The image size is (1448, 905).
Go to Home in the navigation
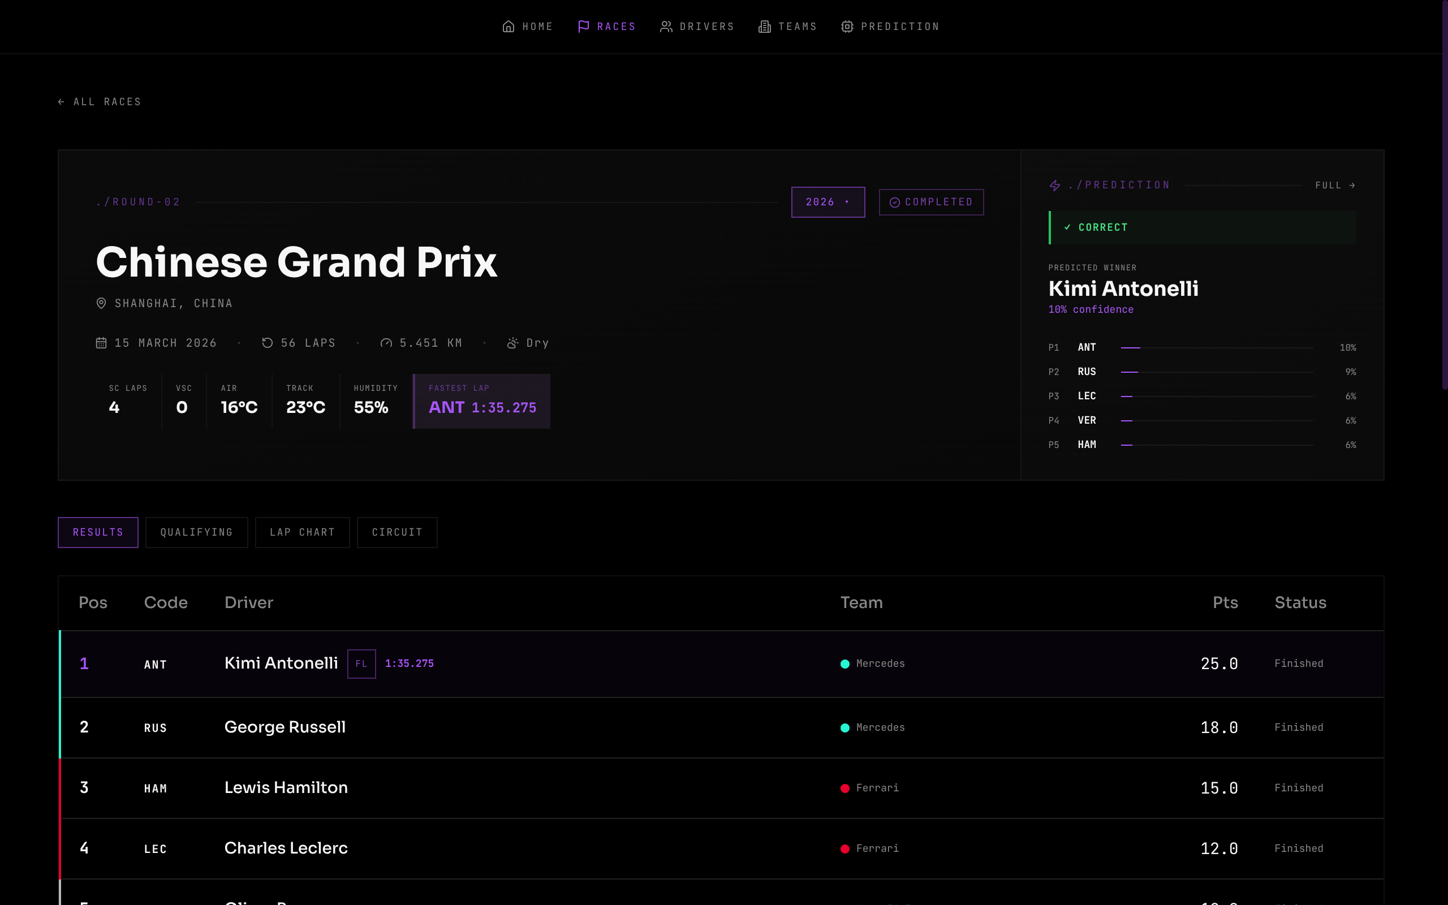tap(527, 27)
